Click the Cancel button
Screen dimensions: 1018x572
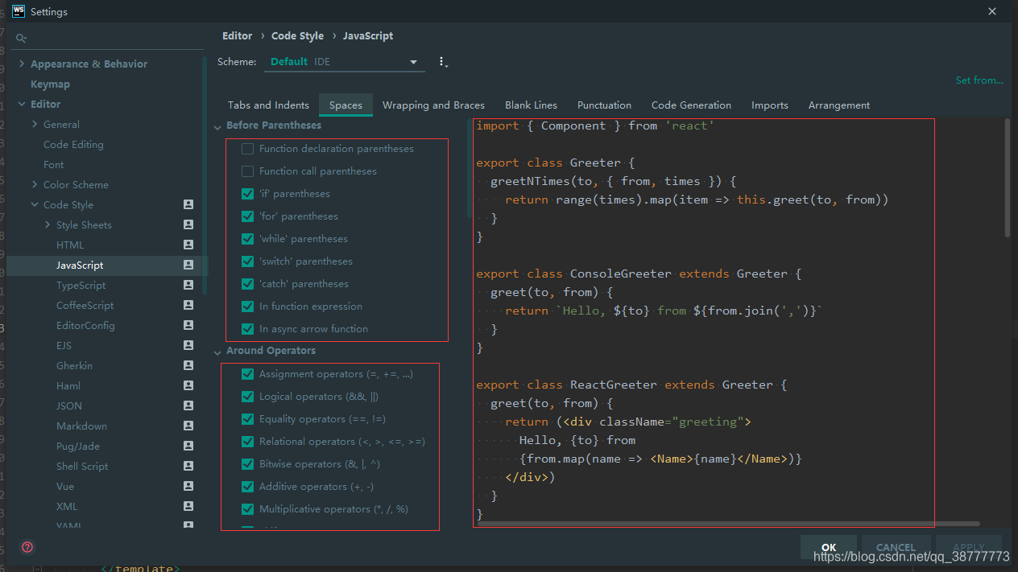pos(896,547)
